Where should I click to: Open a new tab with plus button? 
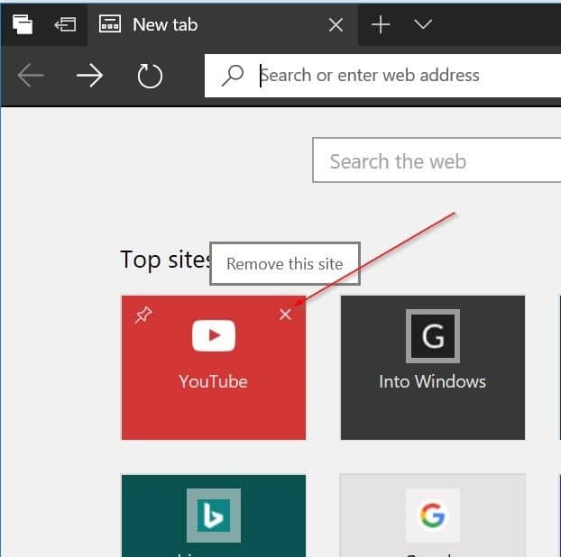click(381, 25)
